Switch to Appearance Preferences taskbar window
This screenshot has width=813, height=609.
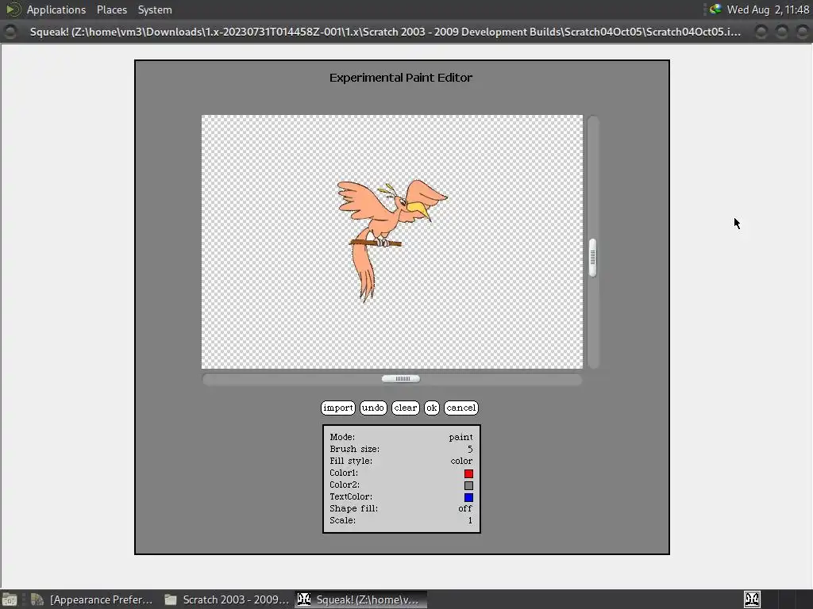click(x=92, y=599)
